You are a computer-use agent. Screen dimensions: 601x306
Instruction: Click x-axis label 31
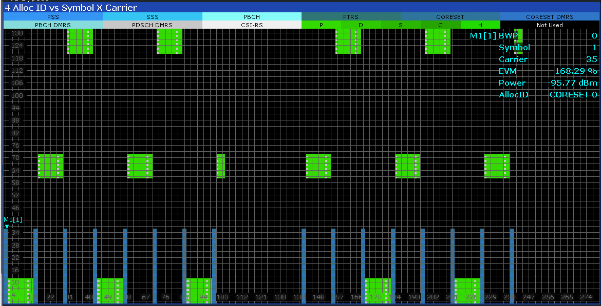click(x=70, y=298)
